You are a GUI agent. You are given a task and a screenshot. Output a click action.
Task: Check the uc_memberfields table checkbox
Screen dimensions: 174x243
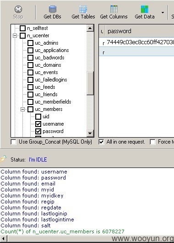(30, 102)
